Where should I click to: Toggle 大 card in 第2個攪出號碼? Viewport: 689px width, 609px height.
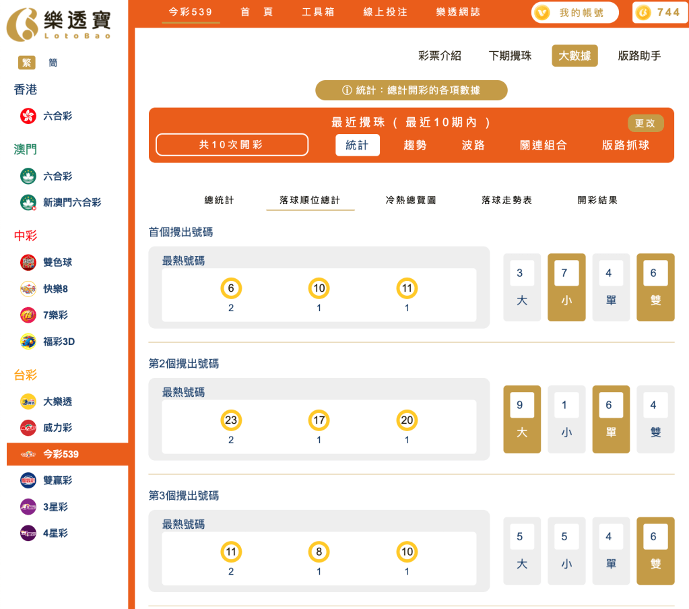click(522, 419)
